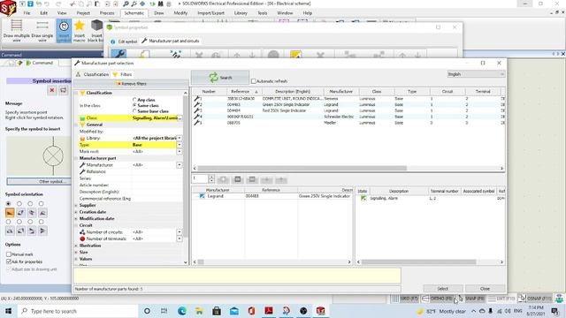
Task: Select first symbol orientation radio button
Action: (x=8, y=204)
